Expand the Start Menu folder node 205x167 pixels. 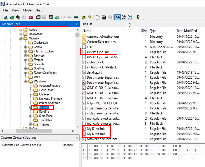[x=31, y=116]
